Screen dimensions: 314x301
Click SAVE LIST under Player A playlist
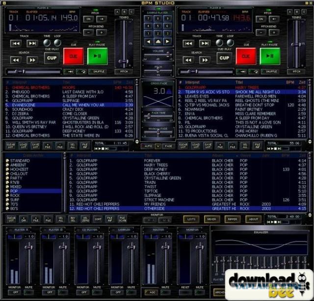point(35,146)
